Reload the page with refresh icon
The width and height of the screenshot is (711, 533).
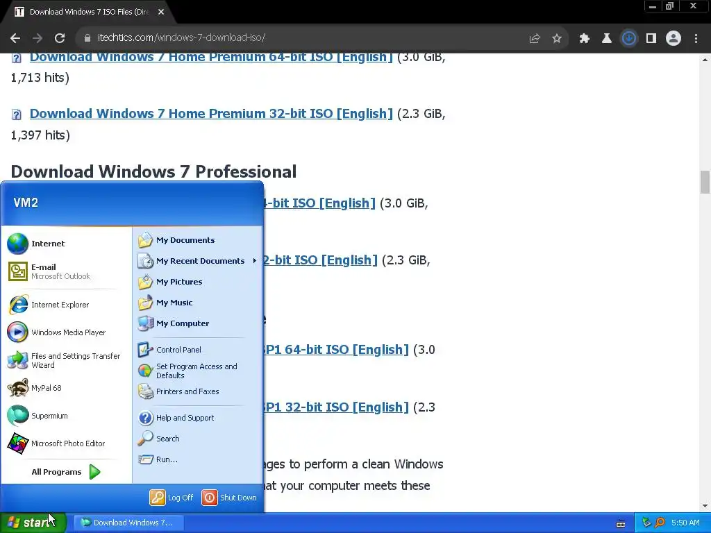[x=60, y=38]
